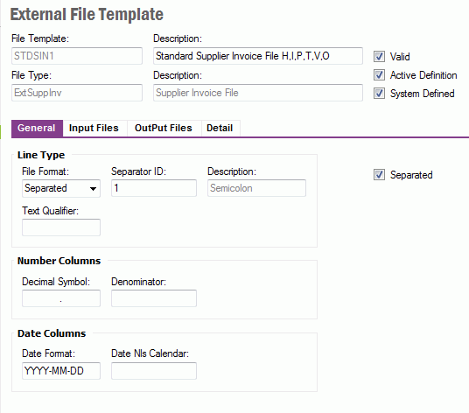The image size is (469, 413).
Task: Uncheck the Active Definition checkbox
Action: 379,74
